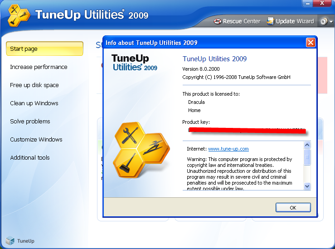The width and height of the screenshot is (335, 249).
Task: Click the licensee name Dracula
Action: 196,102
